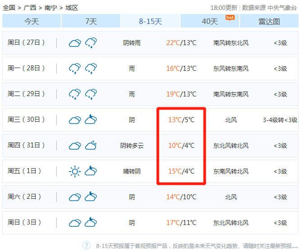Click the 数据来源 中央气象台 text
299x252 pixels.
[x=269, y=8]
